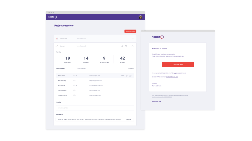Click the Copy code link
Screen dimensions: 252x141
pyautogui.click(x=129, y=120)
